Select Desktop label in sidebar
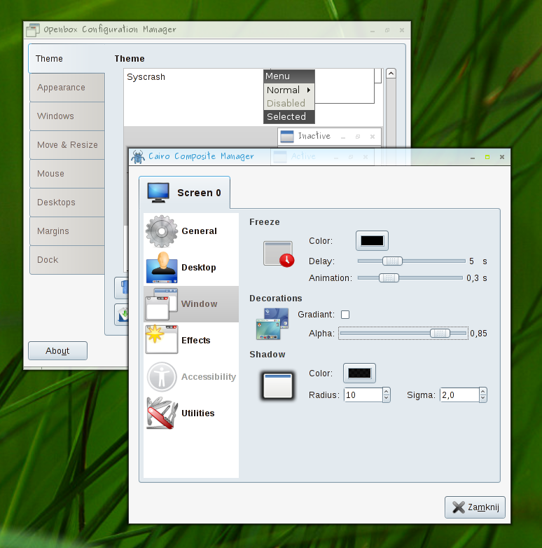The image size is (542, 548). click(x=199, y=268)
